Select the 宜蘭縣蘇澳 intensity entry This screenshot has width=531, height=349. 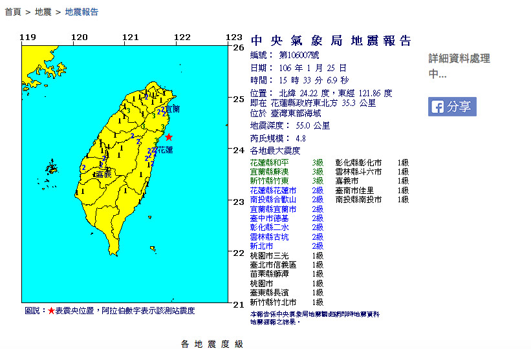click(274, 172)
